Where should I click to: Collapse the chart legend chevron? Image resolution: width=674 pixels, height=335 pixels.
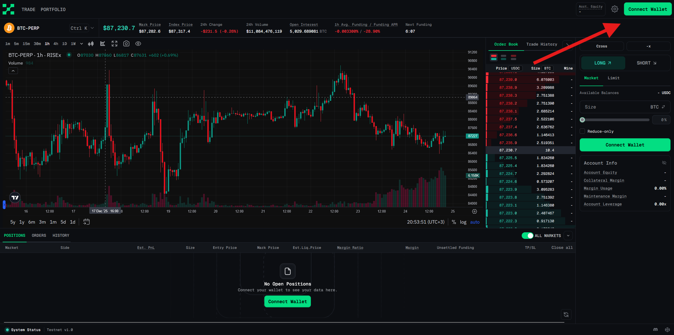pos(13,71)
